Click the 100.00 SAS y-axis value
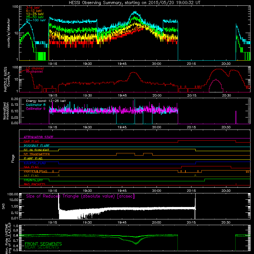Screen dimensions: 254x254 [13, 194]
